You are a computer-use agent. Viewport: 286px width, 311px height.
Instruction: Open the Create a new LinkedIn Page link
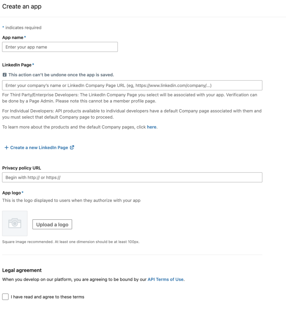point(39,148)
